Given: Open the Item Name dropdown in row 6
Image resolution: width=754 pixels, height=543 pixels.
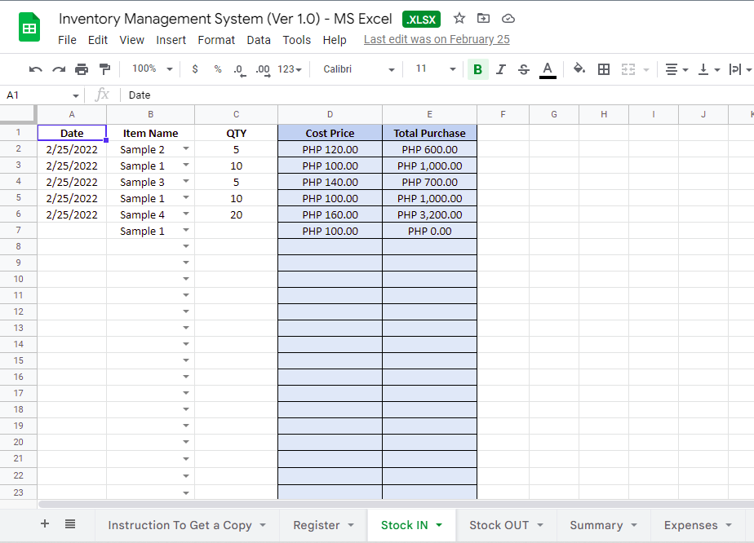Looking at the screenshot, I should [x=186, y=214].
